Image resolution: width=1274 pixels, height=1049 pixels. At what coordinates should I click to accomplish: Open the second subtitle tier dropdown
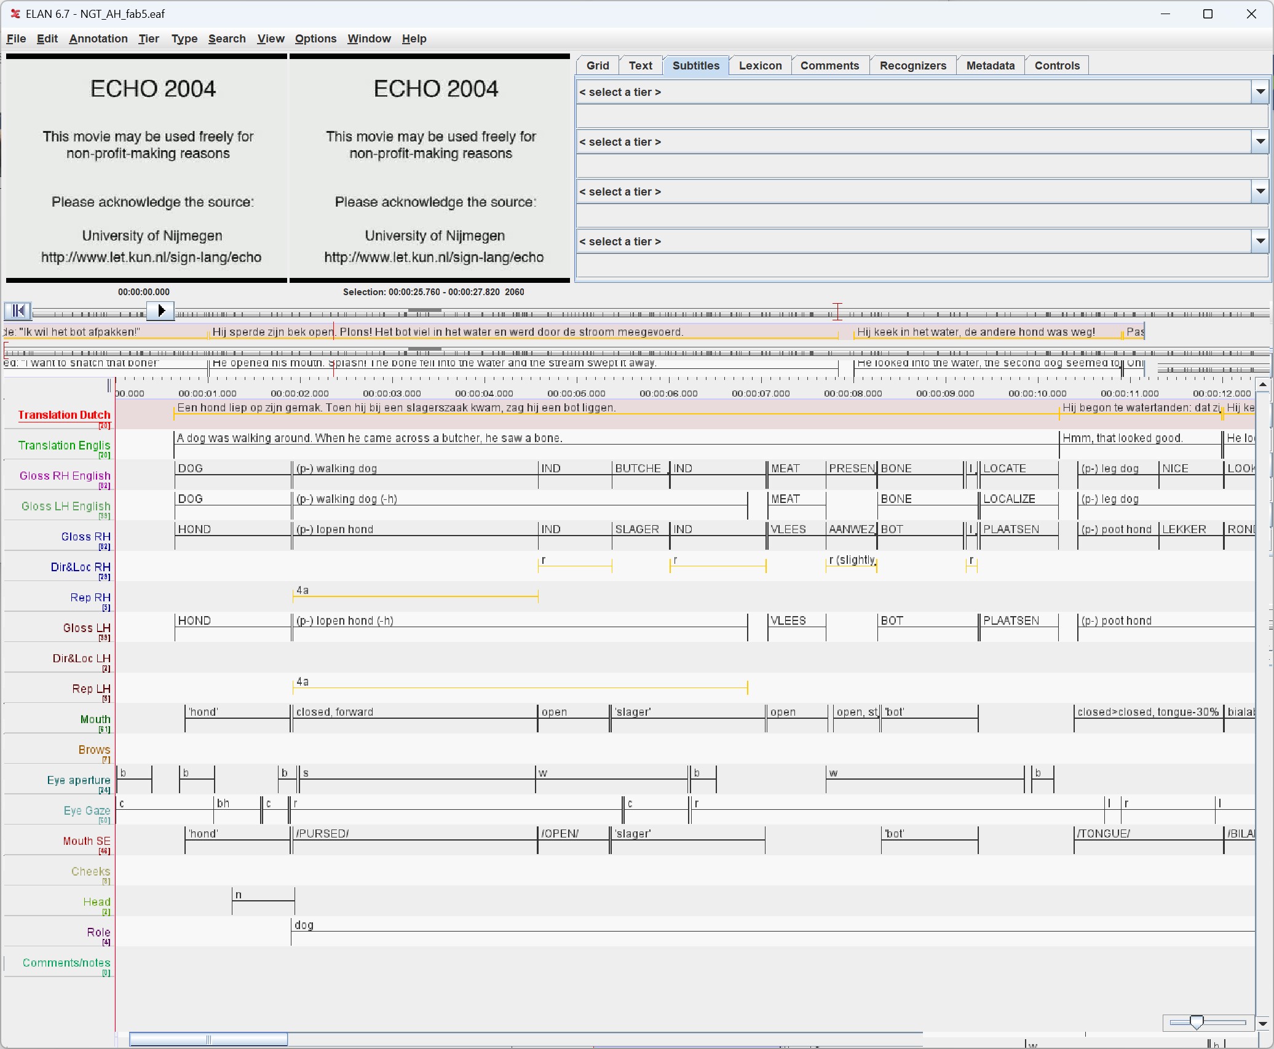click(1260, 142)
